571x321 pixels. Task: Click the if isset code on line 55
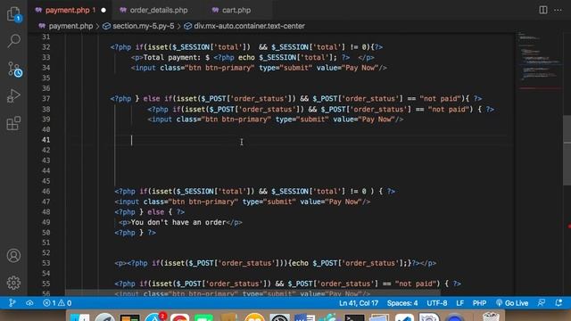(287, 284)
